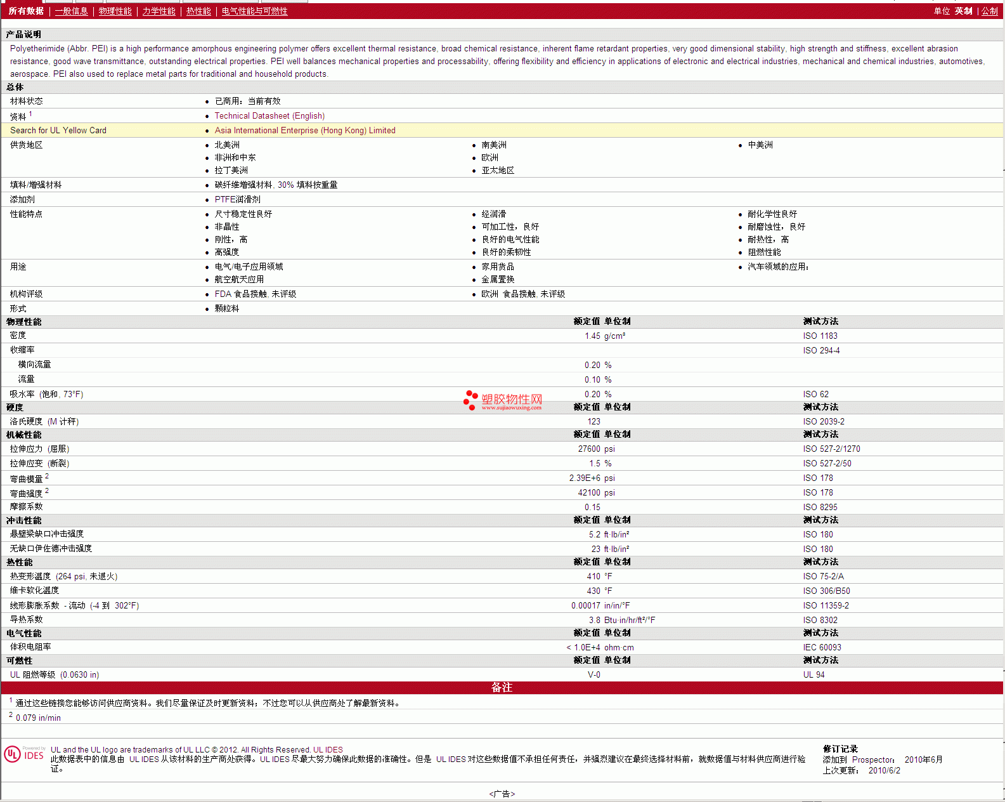Click footnote 1 superscript beside 资料
Viewport: 1005px width, 802px height.
pyautogui.click(x=30, y=114)
